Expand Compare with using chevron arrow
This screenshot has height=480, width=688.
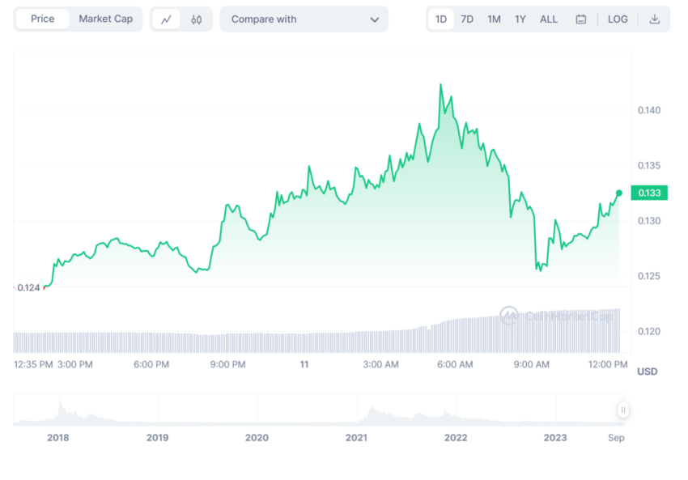pyautogui.click(x=374, y=19)
